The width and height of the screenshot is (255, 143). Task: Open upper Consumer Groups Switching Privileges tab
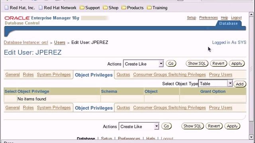(169, 75)
